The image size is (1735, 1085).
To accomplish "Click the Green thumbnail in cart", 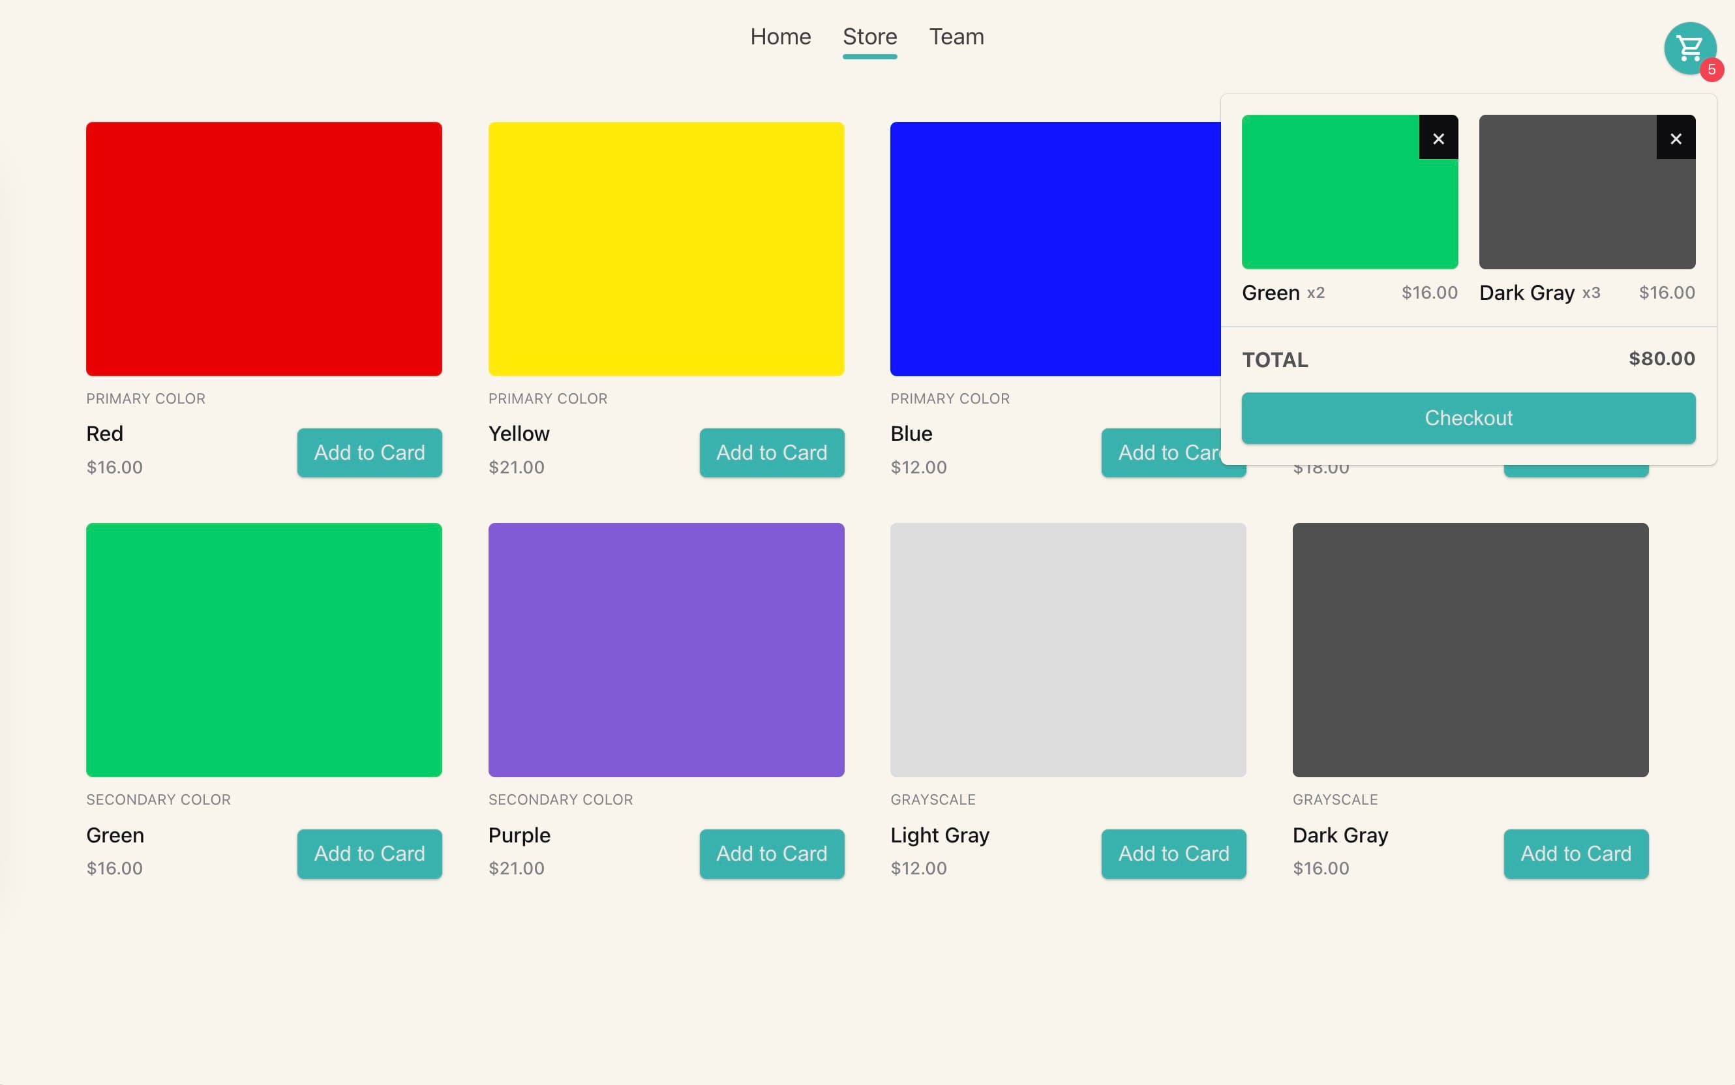I will 1350,192.
